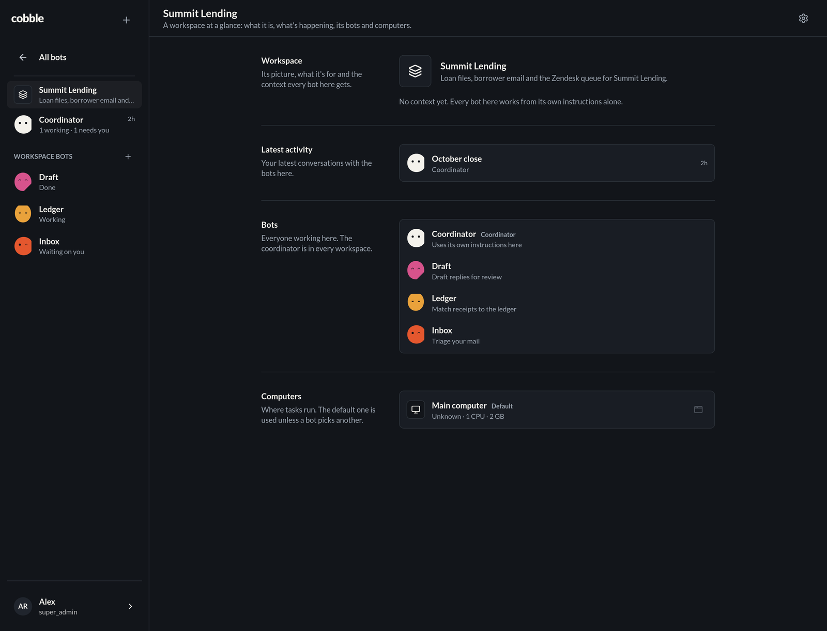Click Ledger orange avatar in sidebar

[23, 214]
